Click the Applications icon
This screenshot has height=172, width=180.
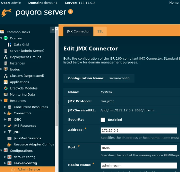pyautogui.click(x=6, y=82)
